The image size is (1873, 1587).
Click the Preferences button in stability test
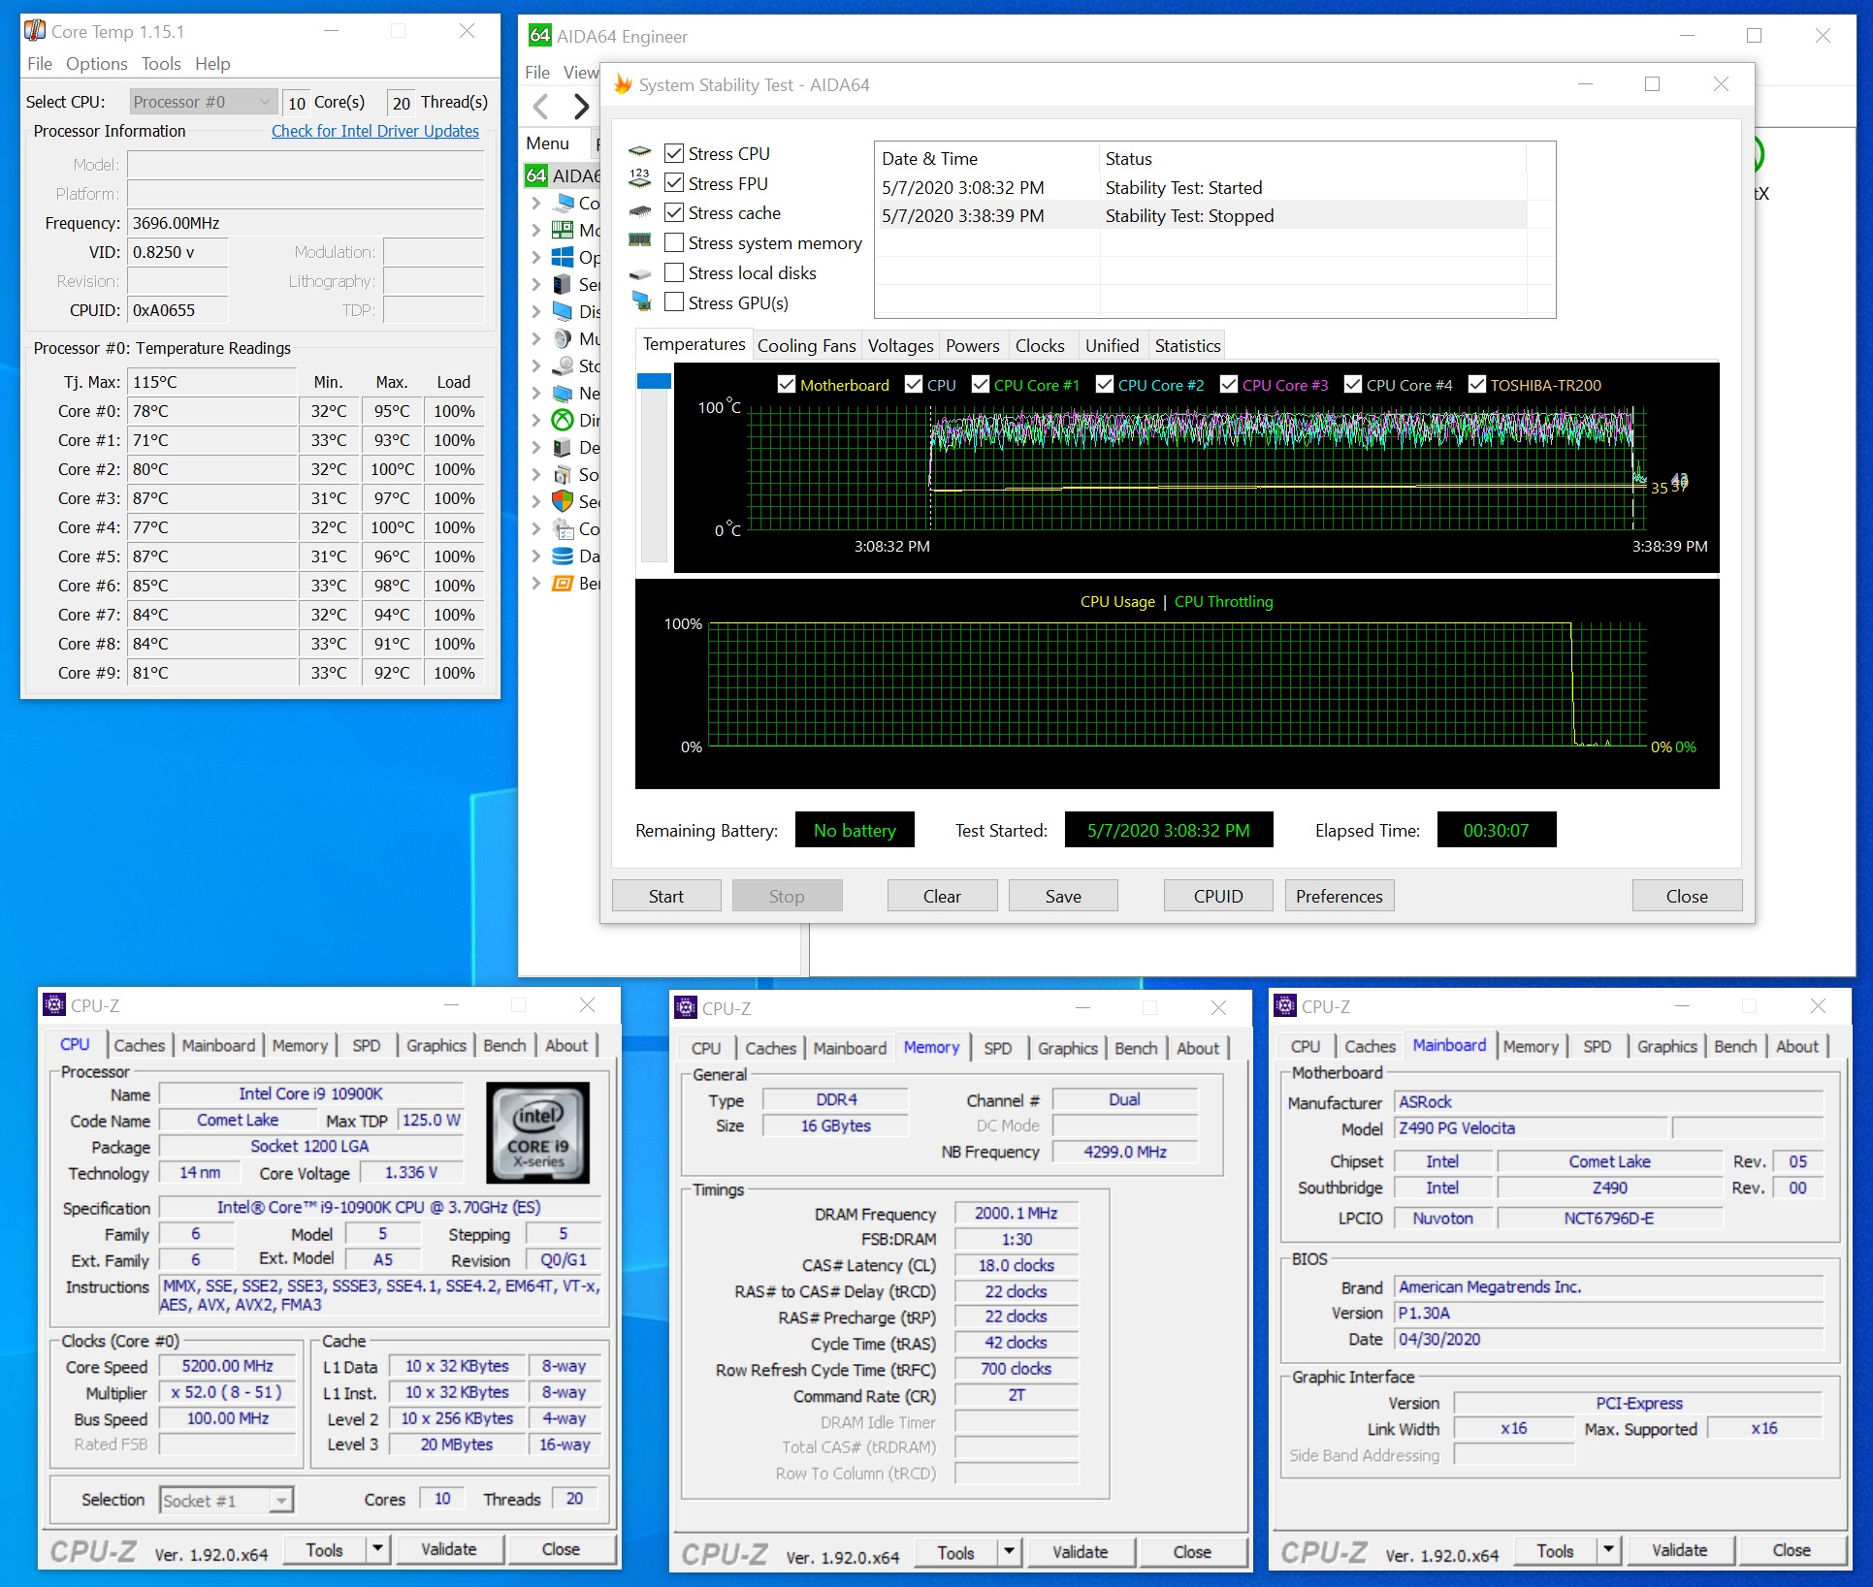click(x=1340, y=896)
